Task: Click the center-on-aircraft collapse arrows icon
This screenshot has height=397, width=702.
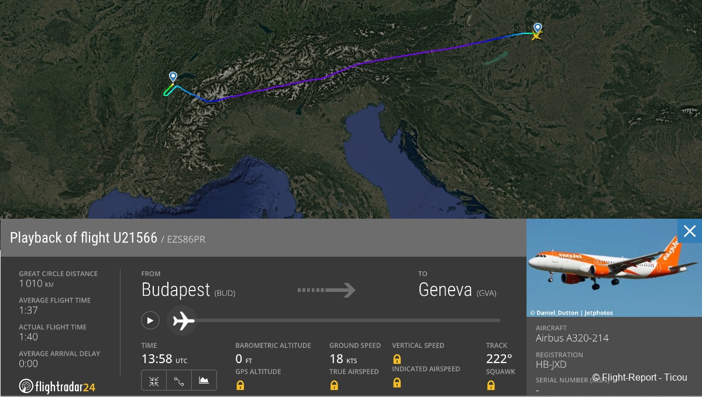Action: pos(154,381)
